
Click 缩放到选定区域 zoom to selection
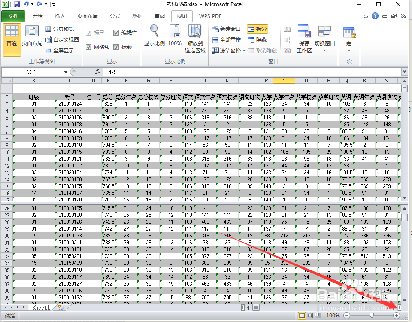(x=195, y=39)
